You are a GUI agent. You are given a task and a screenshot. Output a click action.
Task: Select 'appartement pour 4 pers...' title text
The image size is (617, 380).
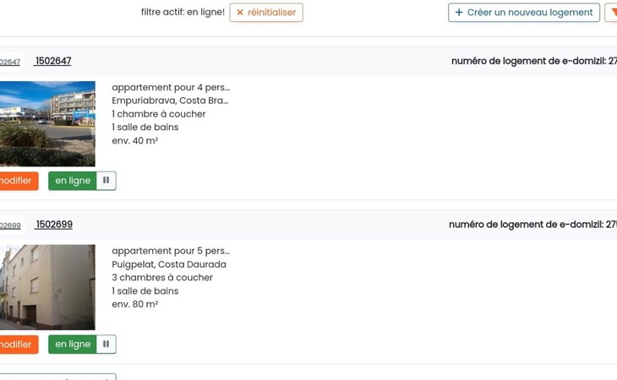[171, 87]
